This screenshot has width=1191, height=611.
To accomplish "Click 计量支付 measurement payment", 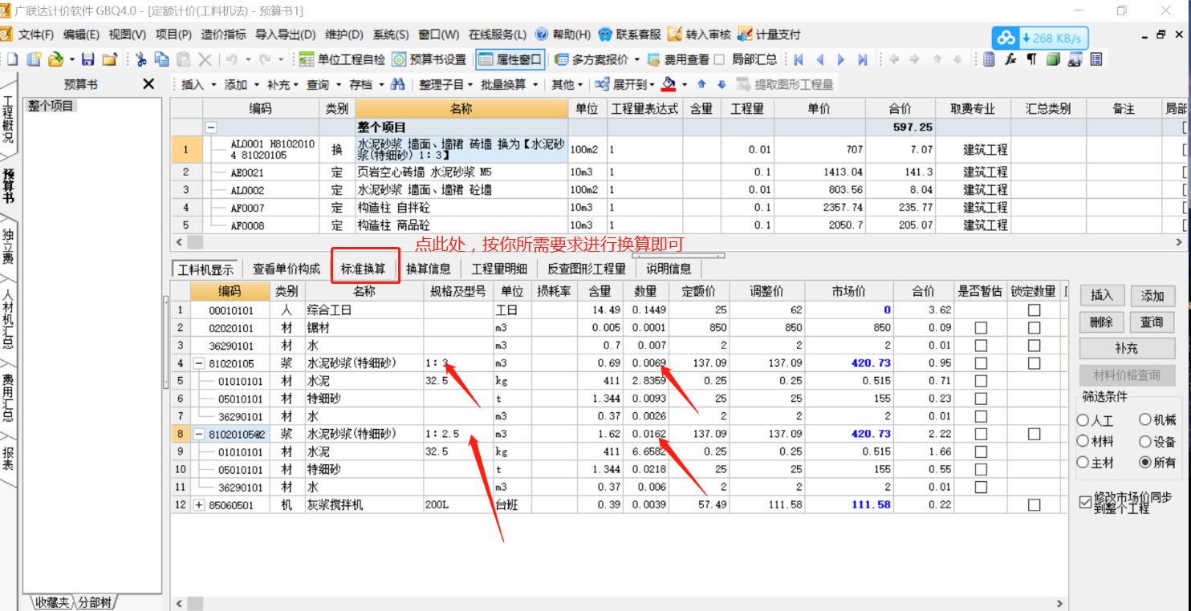I will (x=768, y=34).
